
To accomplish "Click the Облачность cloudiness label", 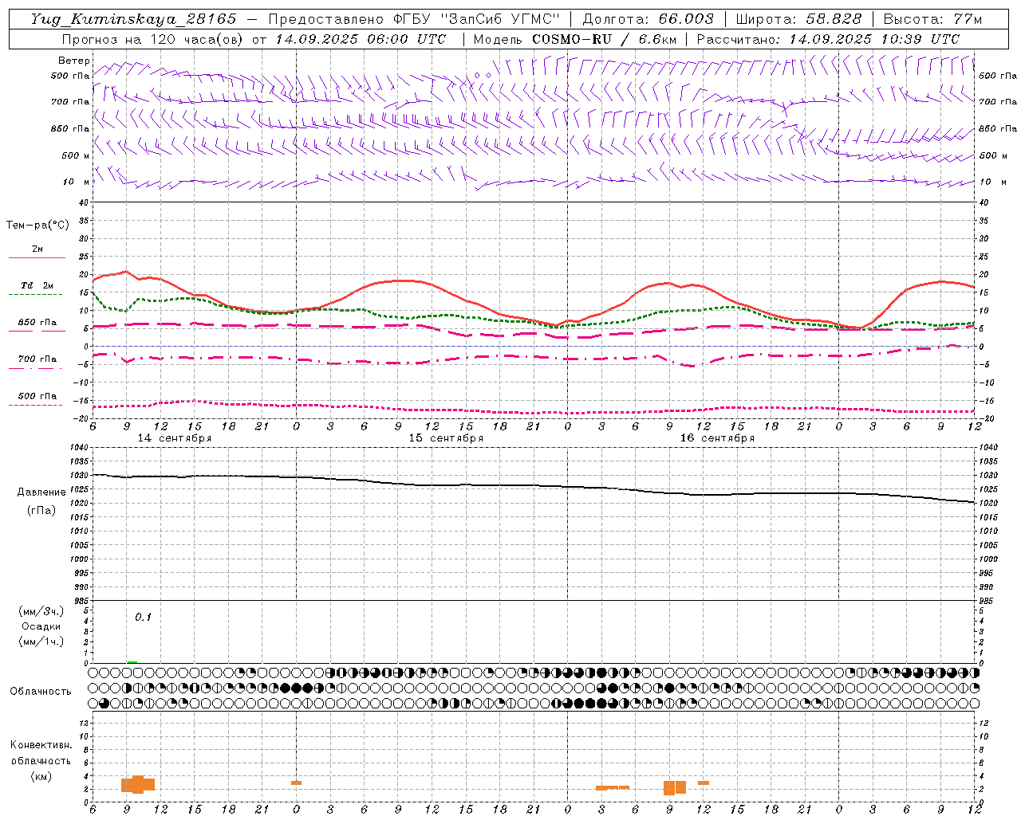I will coord(41,692).
